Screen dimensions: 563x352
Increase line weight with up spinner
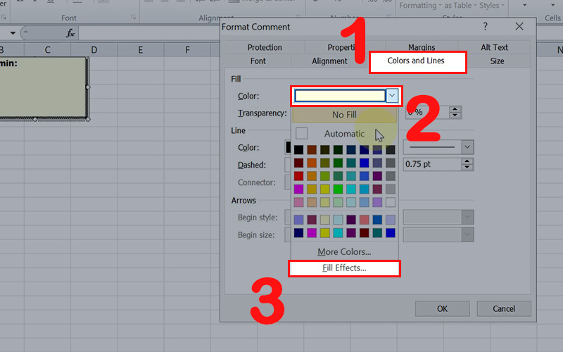click(x=467, y=161)
